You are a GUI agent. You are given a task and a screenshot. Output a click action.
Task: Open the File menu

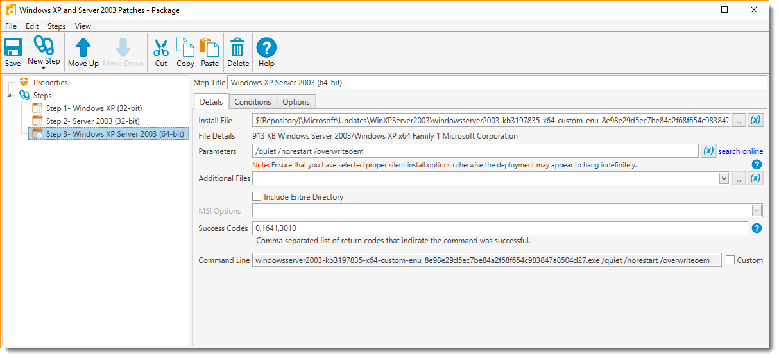[11, 26]
